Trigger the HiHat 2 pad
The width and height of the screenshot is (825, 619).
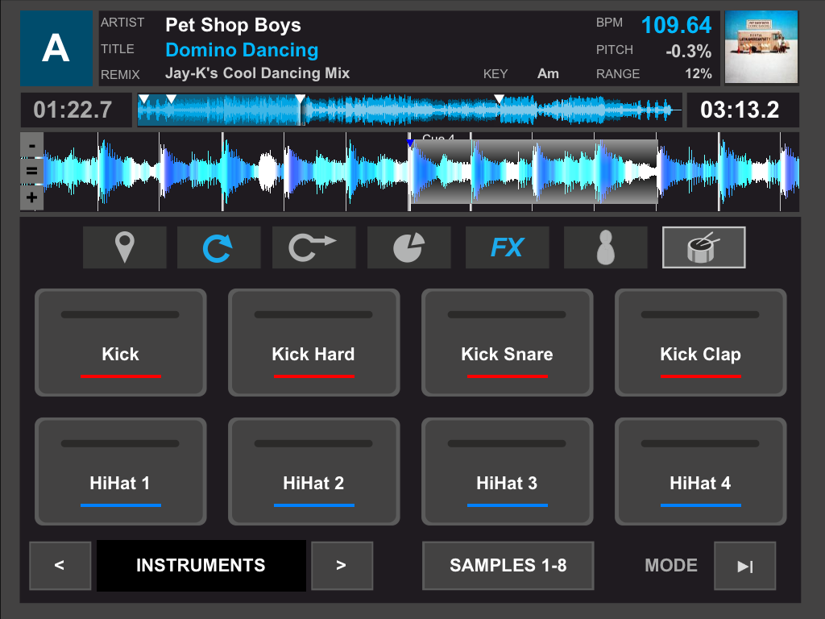pos(313,472)
